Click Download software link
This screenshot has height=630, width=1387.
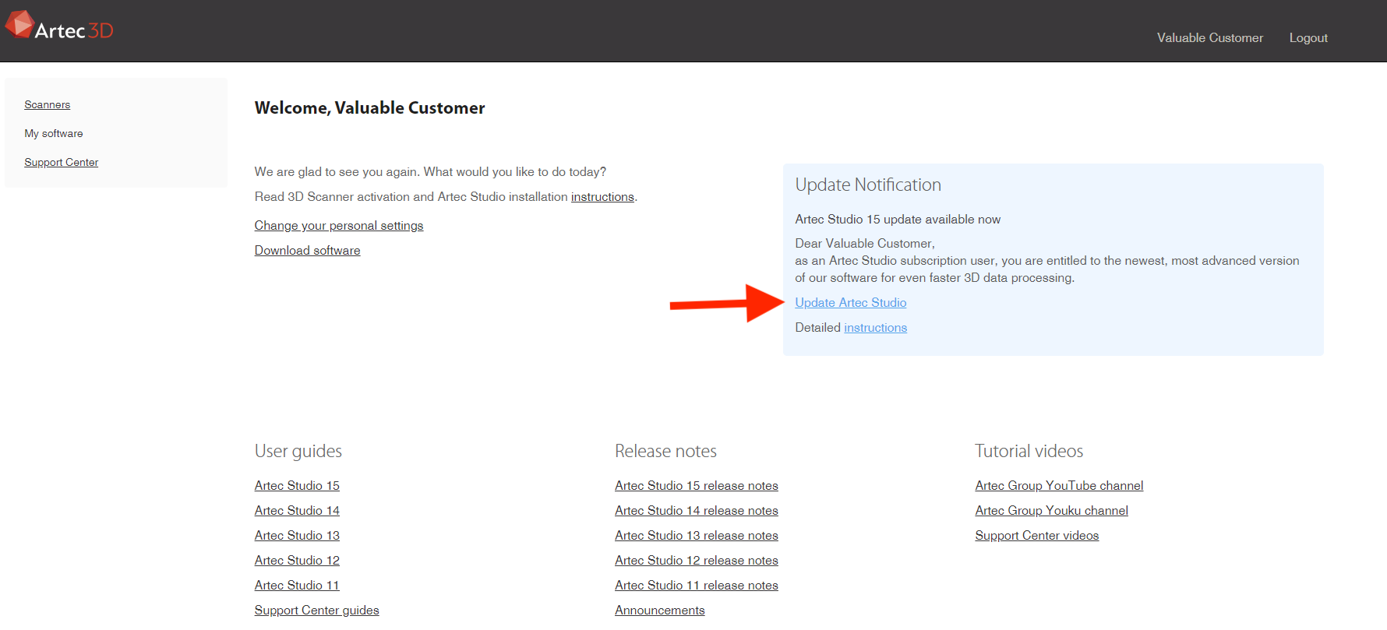307,251
